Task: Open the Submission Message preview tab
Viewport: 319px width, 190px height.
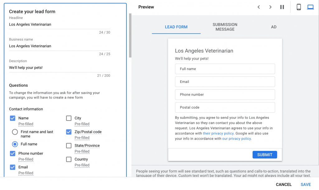Action: click(225, 27)
